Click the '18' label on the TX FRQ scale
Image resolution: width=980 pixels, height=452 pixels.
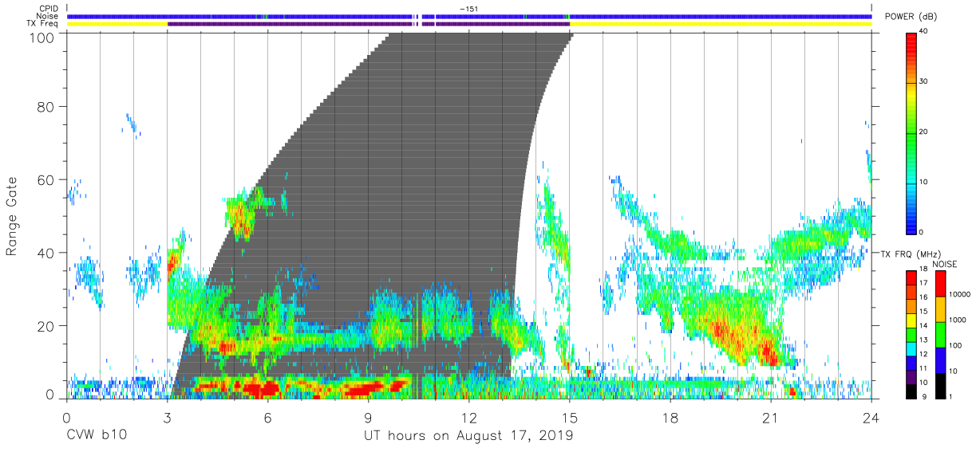924,271
